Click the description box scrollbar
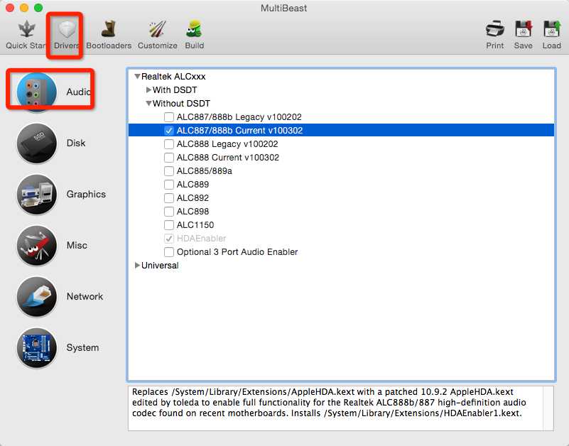This screenshot has height=446, width=569. click(x=548, y=408)
